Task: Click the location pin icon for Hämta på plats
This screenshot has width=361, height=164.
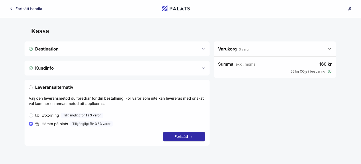Action: pos(37,124)
